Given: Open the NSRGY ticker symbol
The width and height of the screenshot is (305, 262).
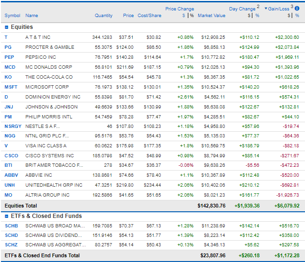Looking at the screenshot, I should [x=13, y=126].
